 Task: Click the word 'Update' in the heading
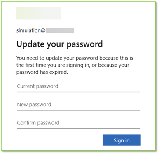31,44
